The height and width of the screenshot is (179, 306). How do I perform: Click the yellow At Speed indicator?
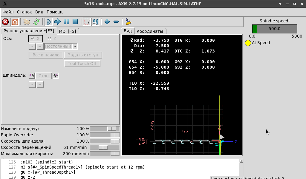pyautogui.click(x=248, y=43)
